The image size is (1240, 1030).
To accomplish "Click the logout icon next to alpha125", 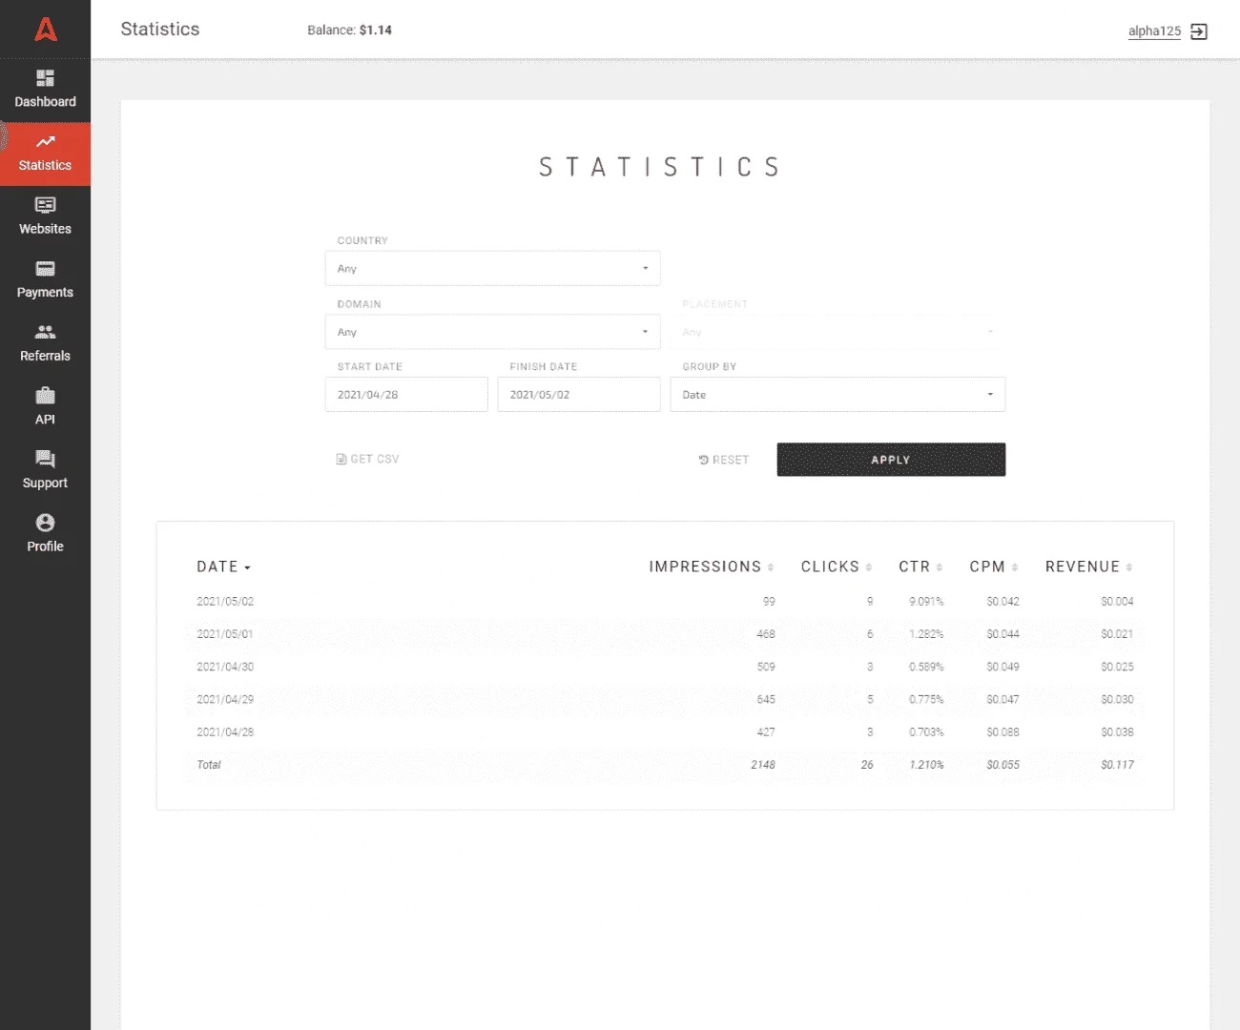I will click(1199, 31).
